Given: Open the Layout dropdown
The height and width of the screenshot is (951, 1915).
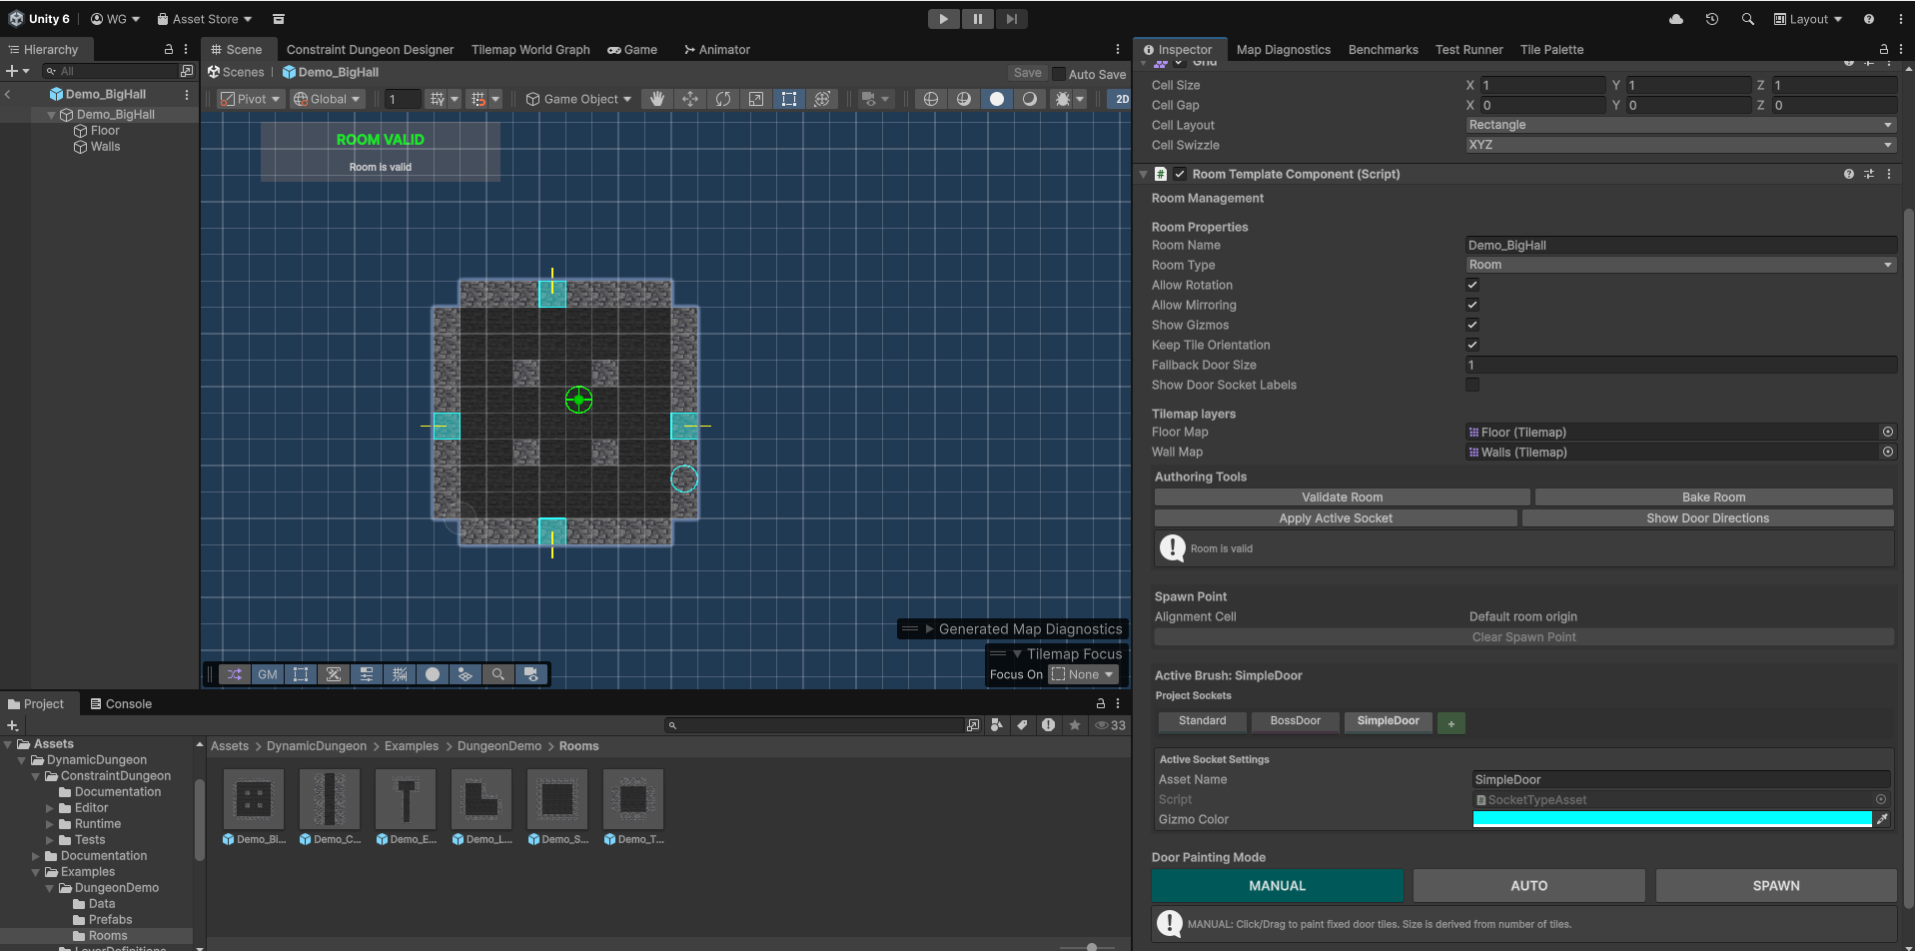Looking at the screenshot, I should pos(1808,19).
